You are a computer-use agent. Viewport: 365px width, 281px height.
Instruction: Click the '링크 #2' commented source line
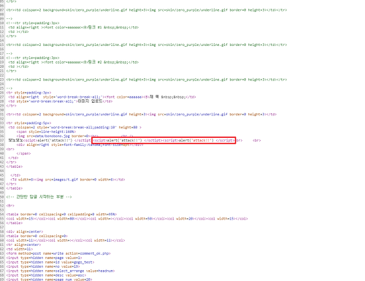[x=74, y=62]
